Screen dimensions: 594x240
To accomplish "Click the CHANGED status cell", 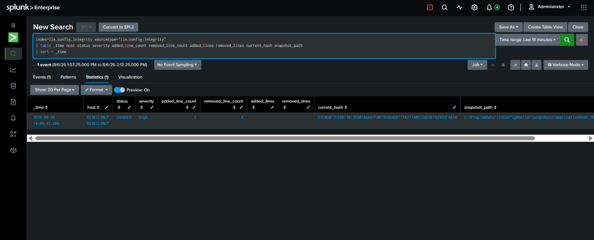I will point(124,117).
